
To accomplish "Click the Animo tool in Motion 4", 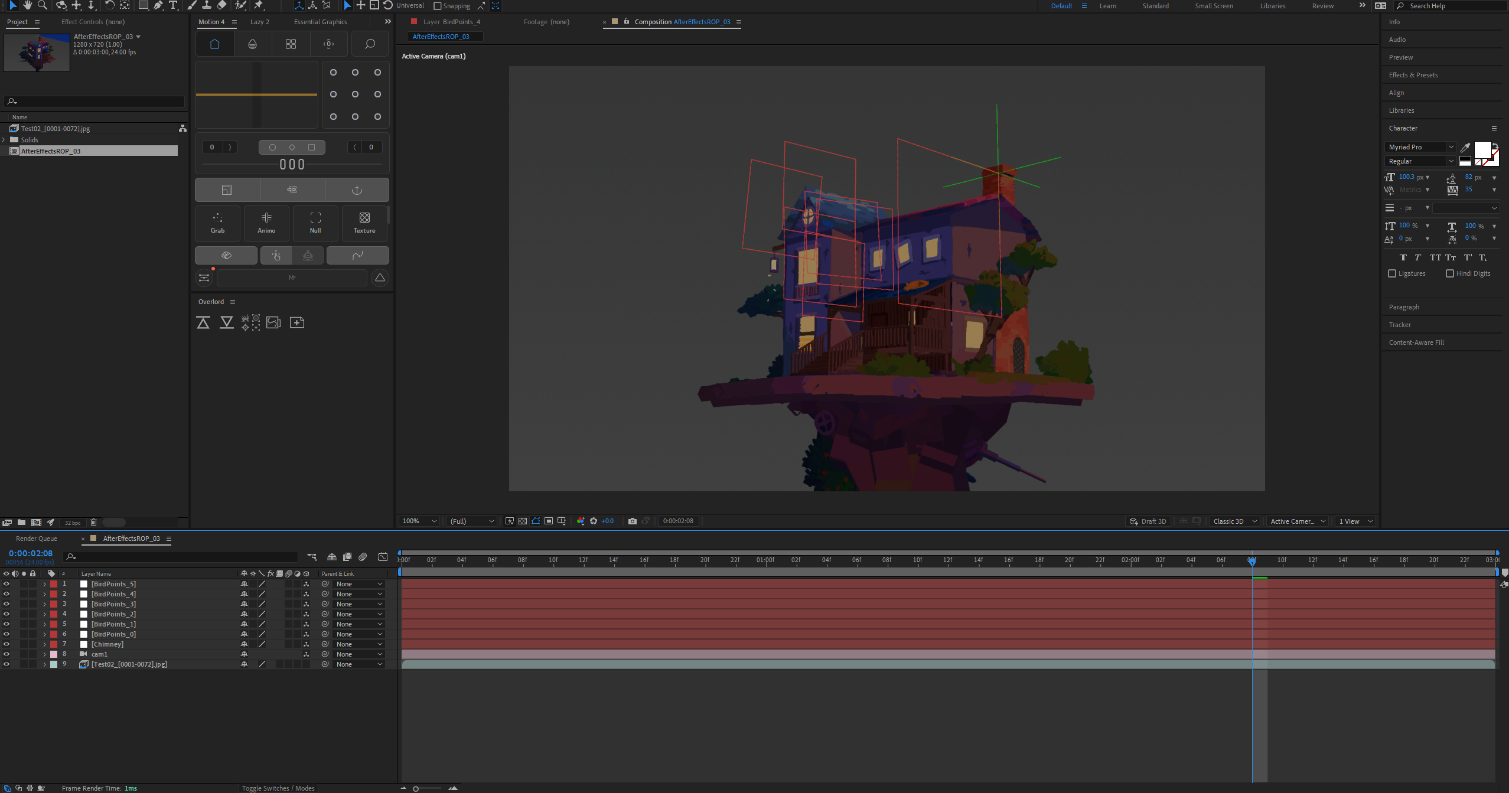I will (x=266, y=223).
